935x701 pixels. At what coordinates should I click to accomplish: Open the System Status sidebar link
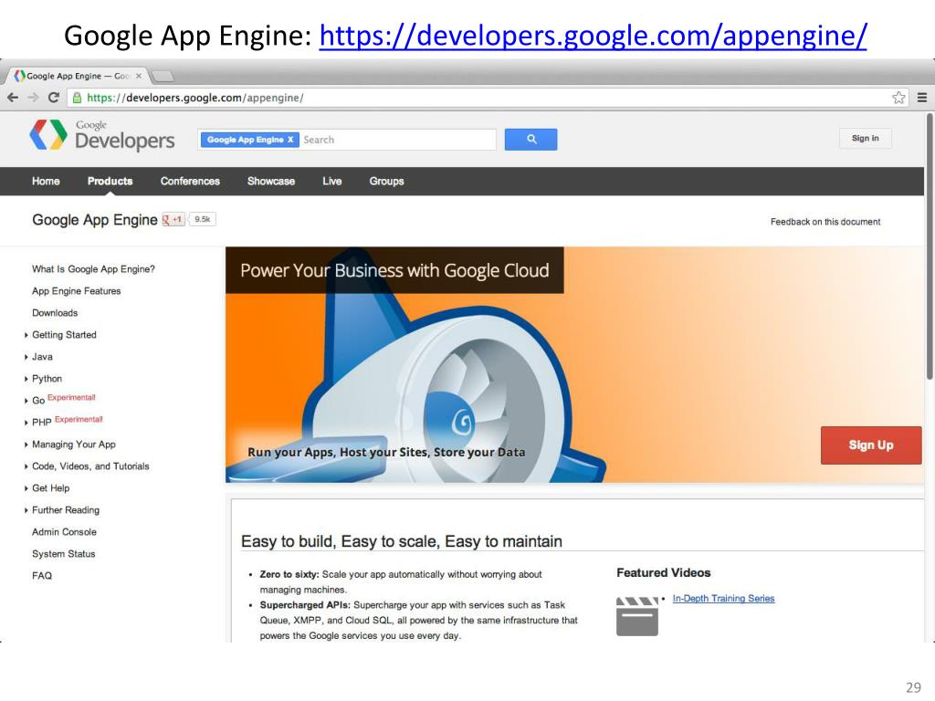tap(64, 554)
